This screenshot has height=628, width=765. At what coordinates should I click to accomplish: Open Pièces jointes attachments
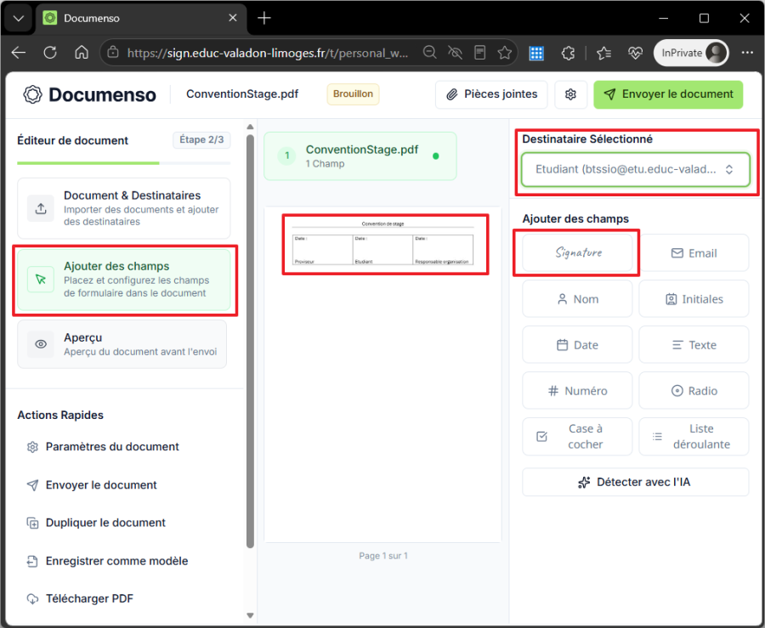(x=492, y=94)
